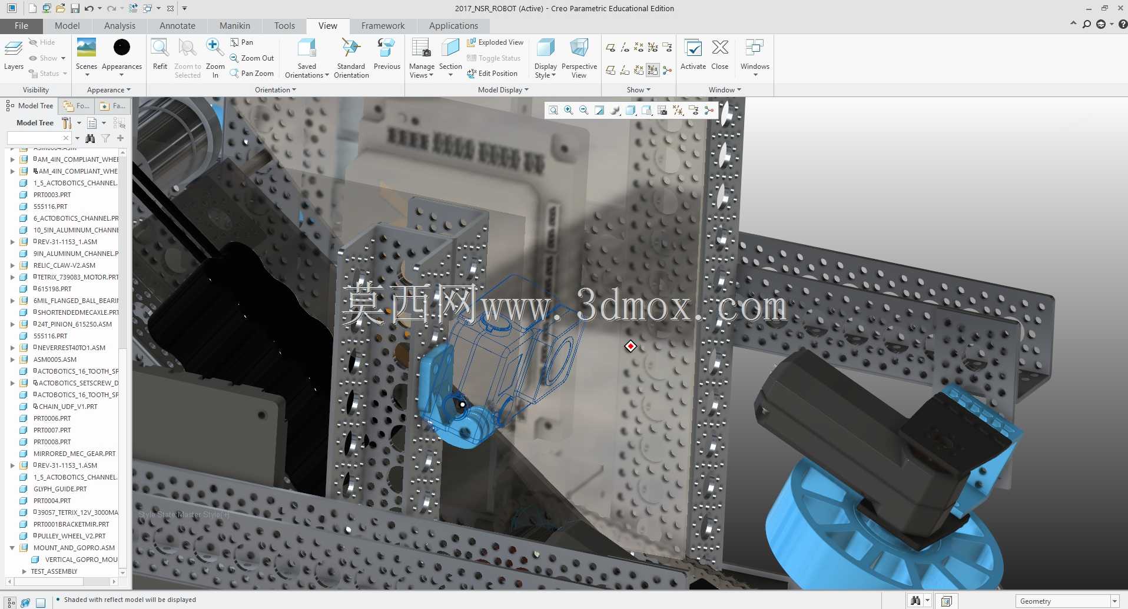Restore the Previous view orientation
Screen dimensions: 1128x609
[x=387, y=55]
